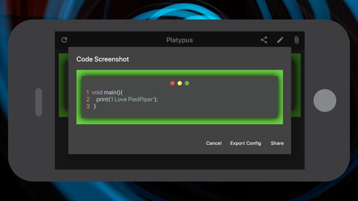Select the pencil edit icon
Viewport: 358px width, 201px height.
(x=280, y=40)
